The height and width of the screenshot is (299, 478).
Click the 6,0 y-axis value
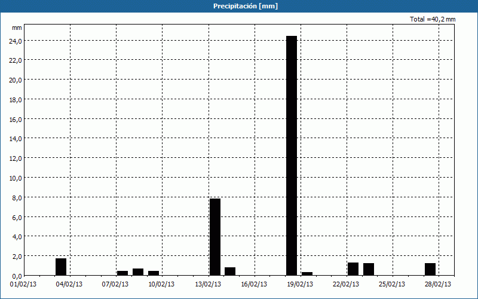tap(17, 218)
